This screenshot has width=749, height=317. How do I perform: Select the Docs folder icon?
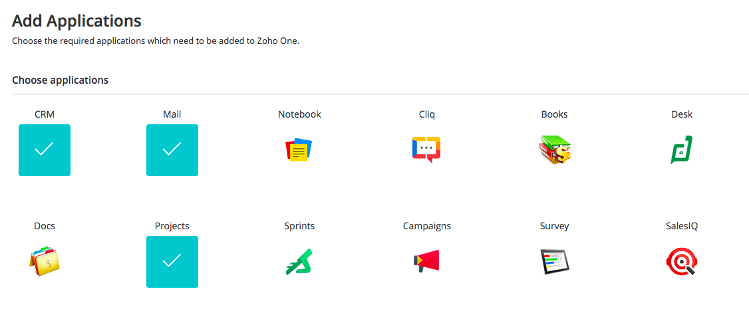click(x=45, y=262)
